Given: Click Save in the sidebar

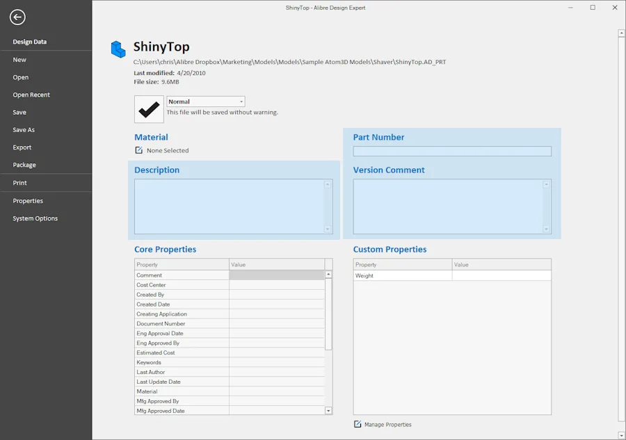Looking at the screenshot, I should point(19,112).
